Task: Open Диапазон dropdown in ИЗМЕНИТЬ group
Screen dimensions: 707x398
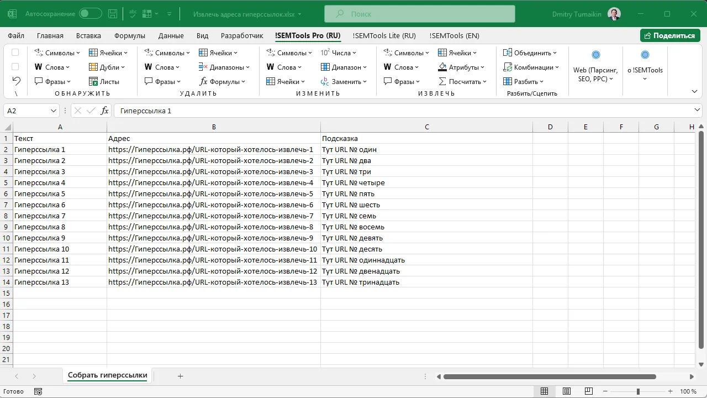Action: coord(344,67)
